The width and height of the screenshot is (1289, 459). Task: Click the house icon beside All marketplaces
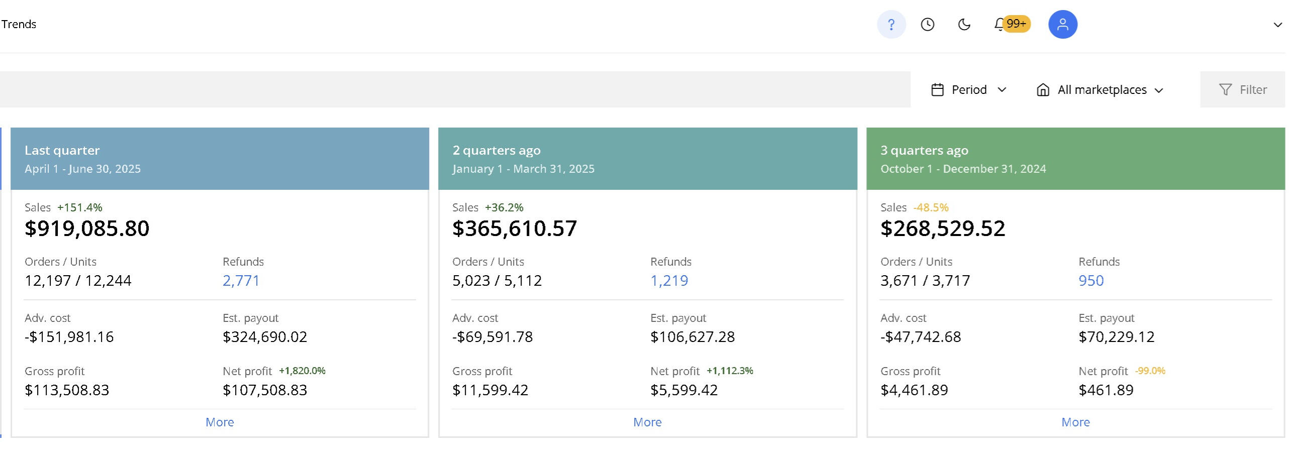(x=1043, y=90)
